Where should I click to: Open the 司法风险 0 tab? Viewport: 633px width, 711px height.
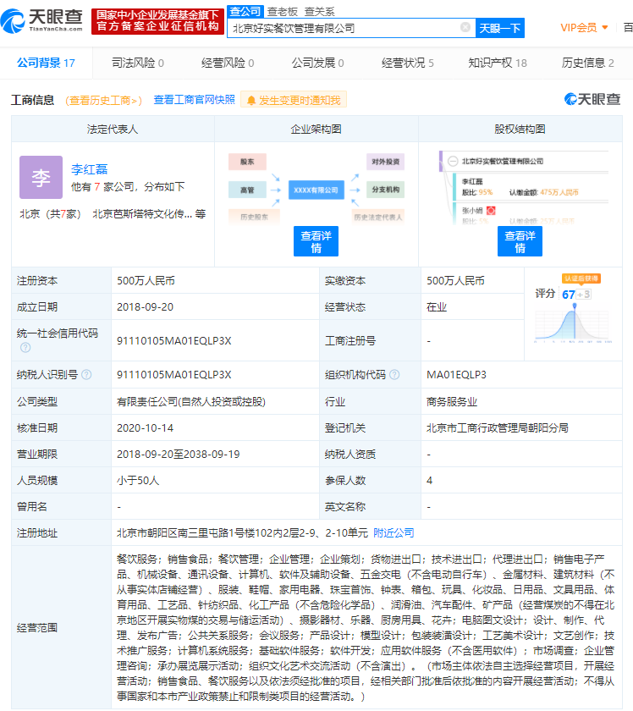pyautogui.click(x=138, y=63)
